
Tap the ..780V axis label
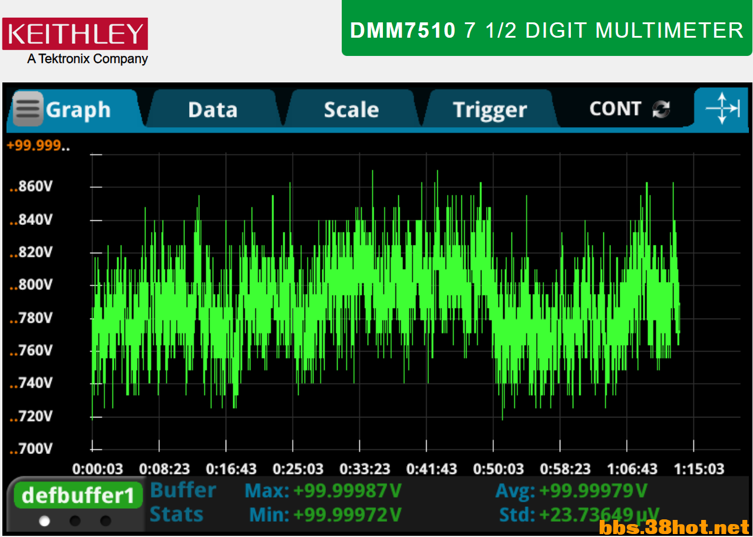click(31, 318)
